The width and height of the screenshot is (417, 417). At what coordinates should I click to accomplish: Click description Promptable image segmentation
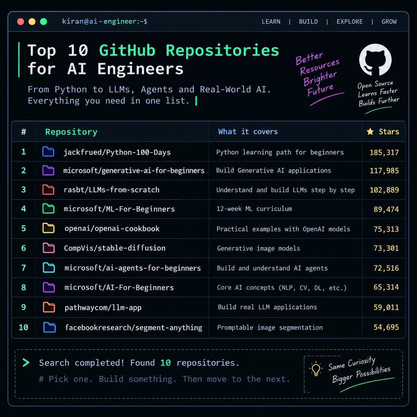[x=270, y=328]
